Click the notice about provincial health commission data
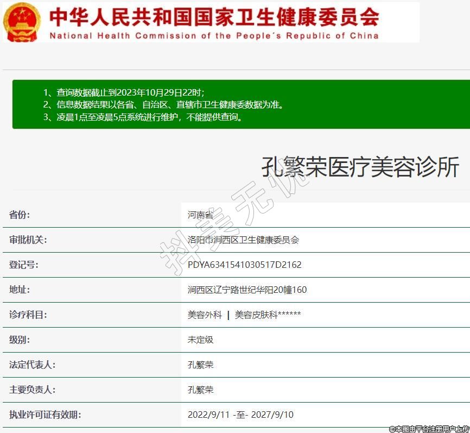Viewport: 470px width, 433px height. coord(163,105)
